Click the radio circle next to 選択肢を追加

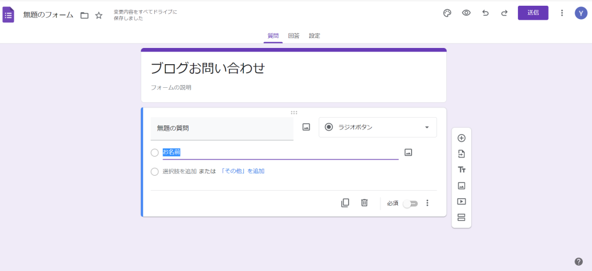click(x=154, y=172)
